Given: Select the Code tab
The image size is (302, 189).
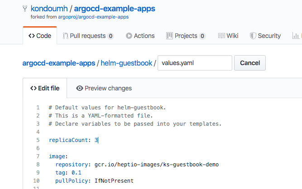Looking at the screenshot, I should (x=40, y=36).
